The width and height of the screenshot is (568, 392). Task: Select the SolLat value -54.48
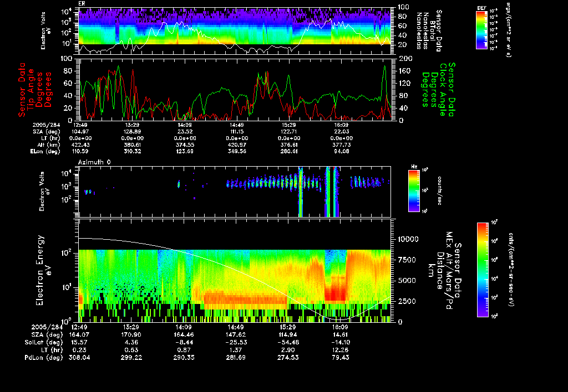(x=288, y=342)
